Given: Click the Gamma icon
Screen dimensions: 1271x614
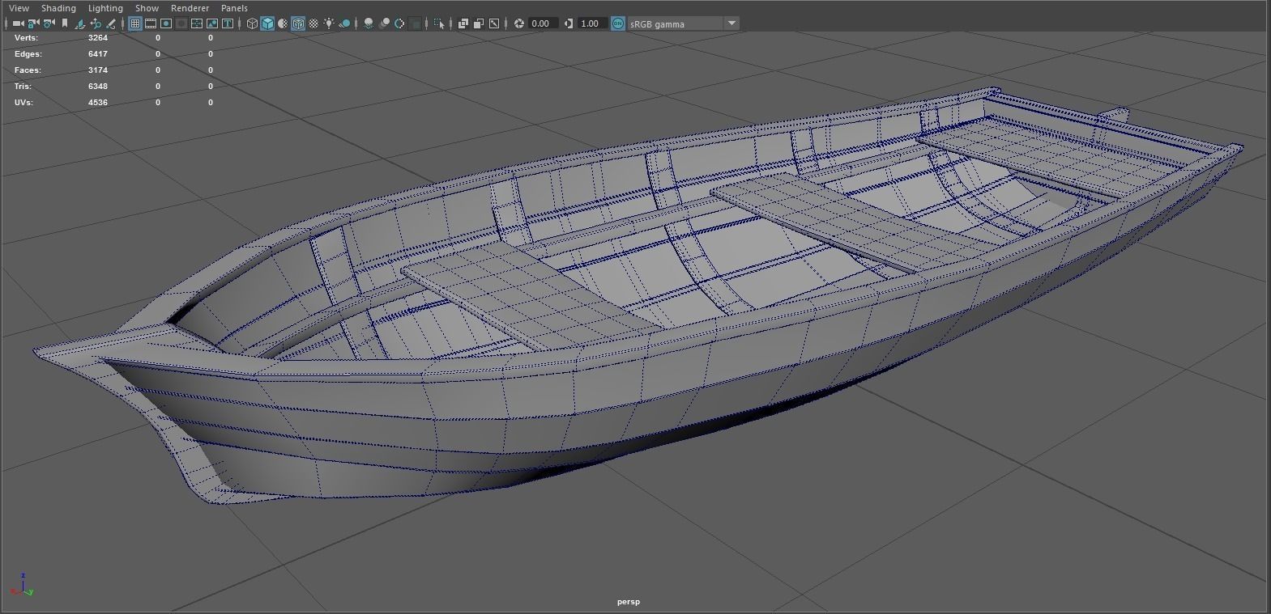Looking at the screenshot, I should click(x=569, y=23).
